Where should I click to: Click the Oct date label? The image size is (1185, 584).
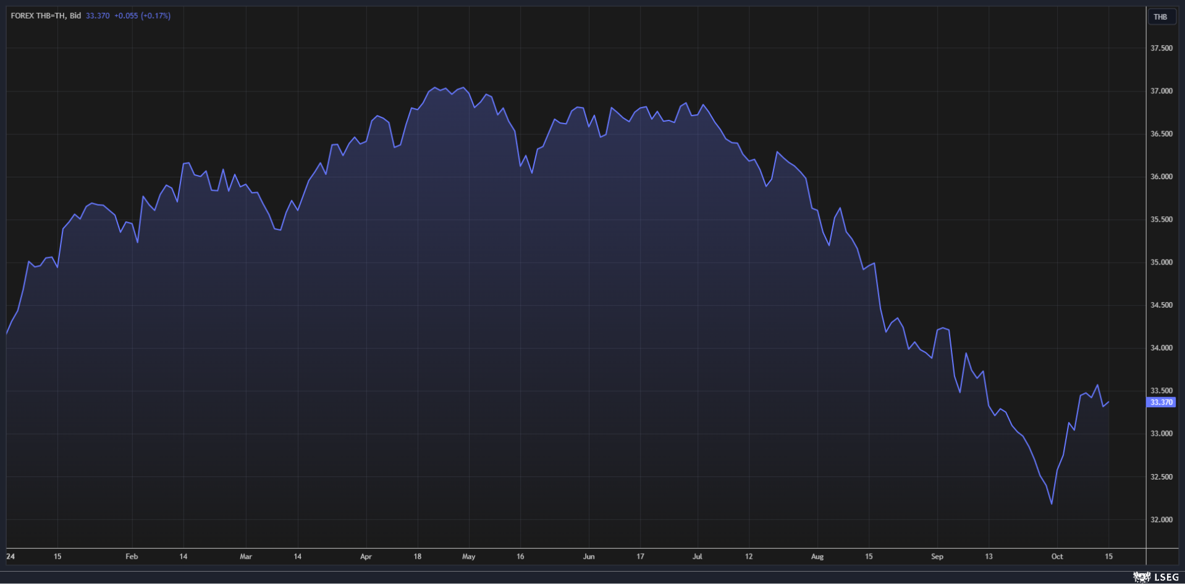point(1057,557)
